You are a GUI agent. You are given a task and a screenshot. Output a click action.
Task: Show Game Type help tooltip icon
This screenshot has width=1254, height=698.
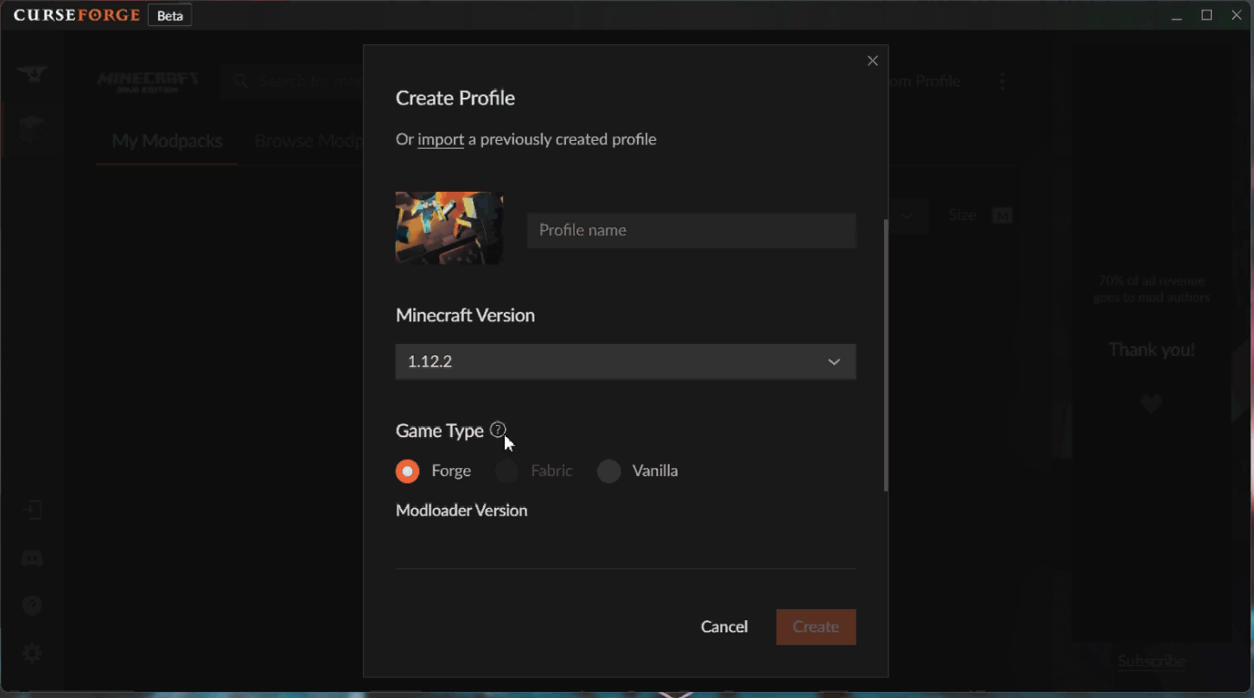(498, 429)
